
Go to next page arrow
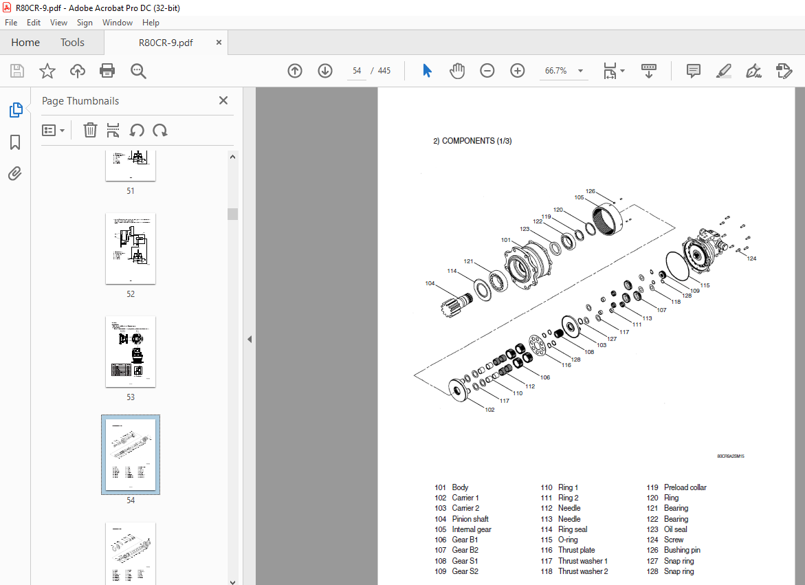tap(325, 71)
